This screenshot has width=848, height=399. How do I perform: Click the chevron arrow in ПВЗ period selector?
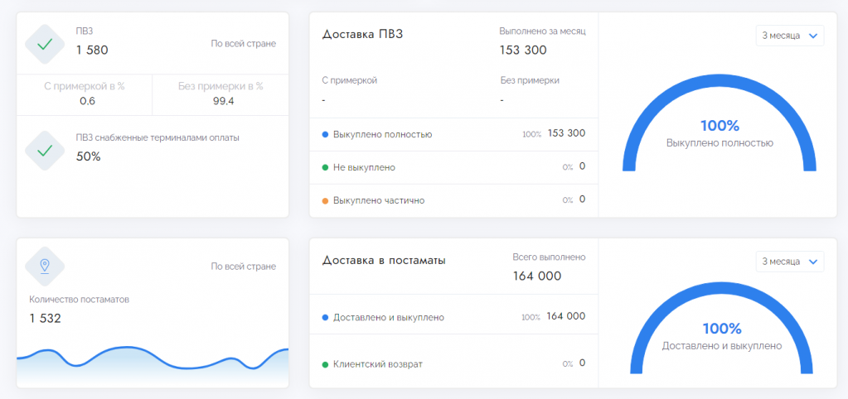[x=812, y=36]
